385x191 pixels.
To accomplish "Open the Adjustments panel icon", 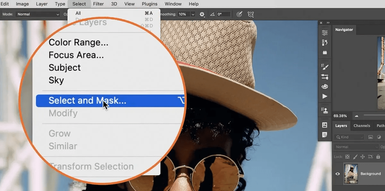I will point(325,32).
